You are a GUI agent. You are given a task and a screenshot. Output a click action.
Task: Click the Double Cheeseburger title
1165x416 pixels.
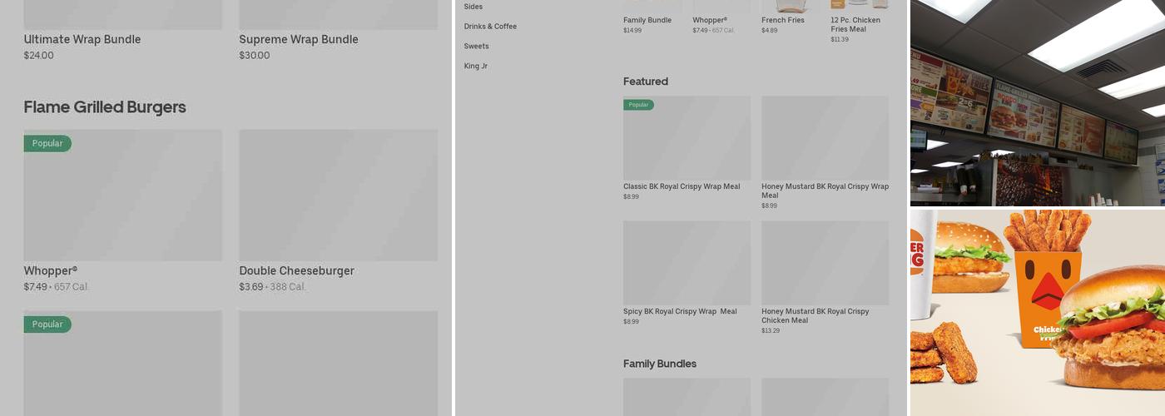(296, 270)
